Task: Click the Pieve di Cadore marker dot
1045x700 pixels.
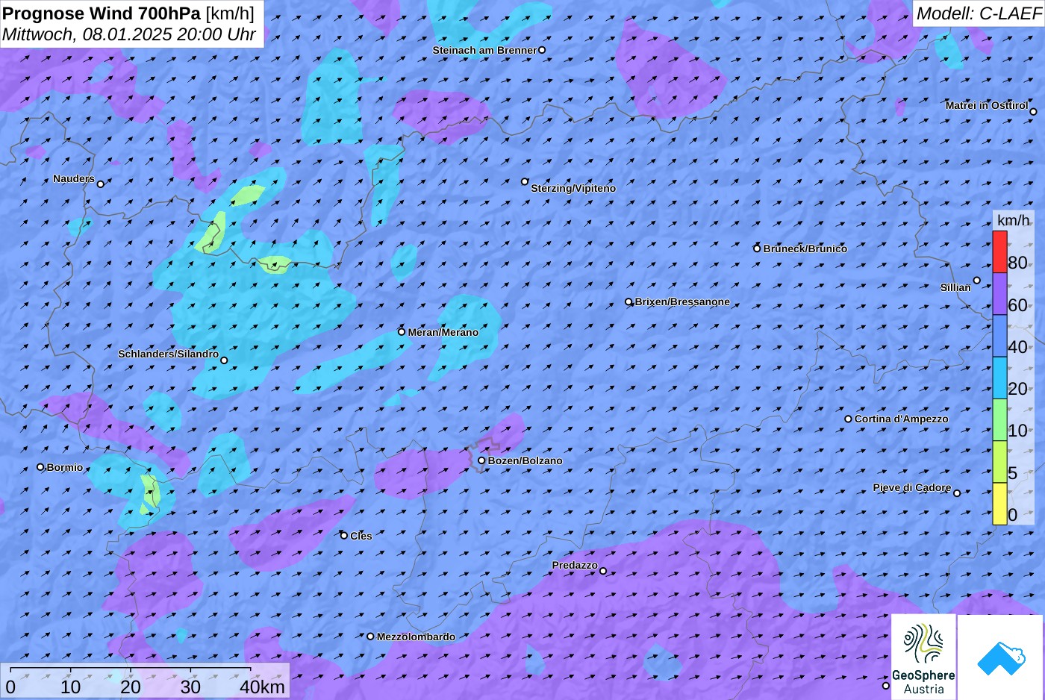Action: [x=957, y=493]
